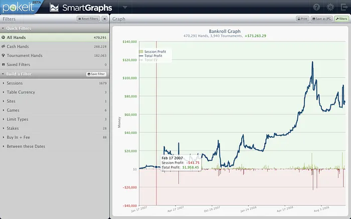Click the 88 Buy In + Fee count
This screenshot has height=219, width=351.
pos(104,137)
